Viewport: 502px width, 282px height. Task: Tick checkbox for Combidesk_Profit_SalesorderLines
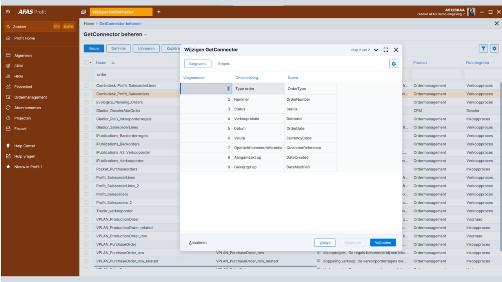pyautogui.click(x=86, y=85)
